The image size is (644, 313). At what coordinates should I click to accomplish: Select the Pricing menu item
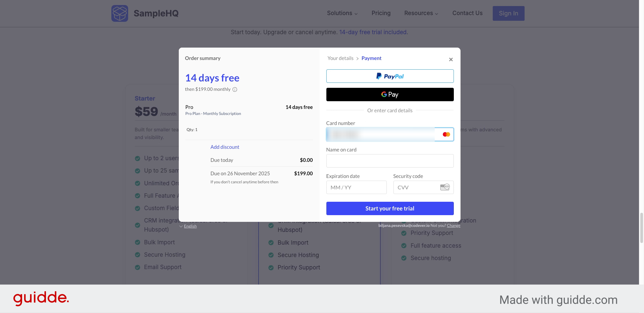click(x=381, y=13)
